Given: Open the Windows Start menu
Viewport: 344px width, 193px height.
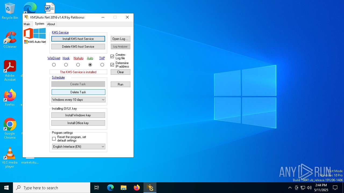Looking at the screenshot, I should pyautogui.click(x=6, y=188).
